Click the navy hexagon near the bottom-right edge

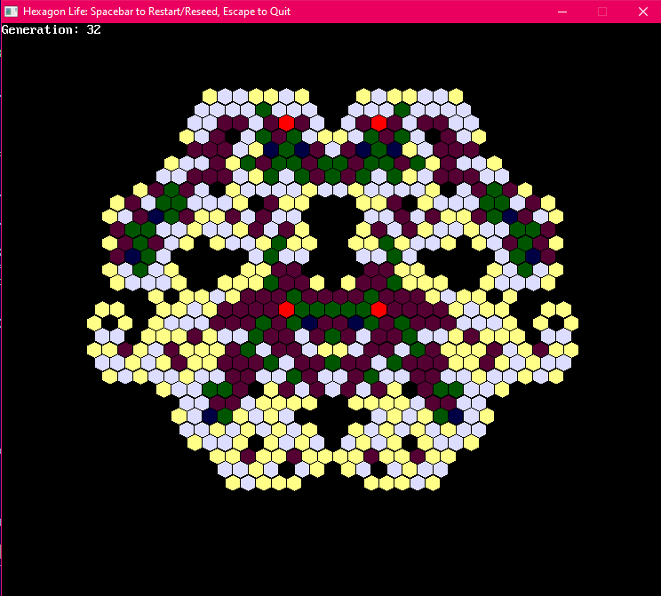456,416
